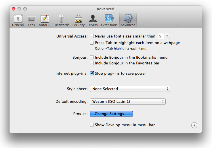
Task: Close the Advanced preferences window
Action: pyautogui.click(x=14, y=9)
